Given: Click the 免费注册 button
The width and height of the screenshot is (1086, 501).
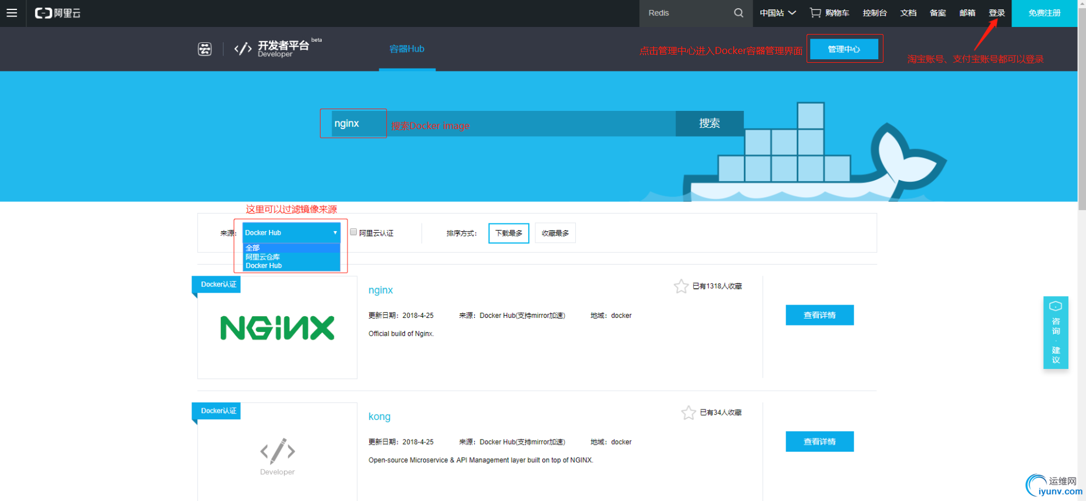Looking at the screenshot, I should pyautogui.click(x=1044, y=13).
